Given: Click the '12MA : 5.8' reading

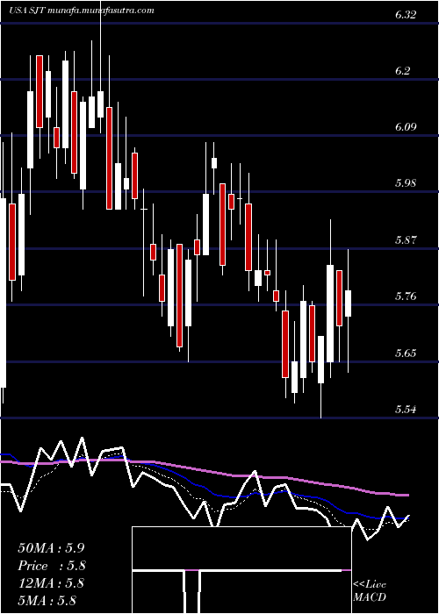Looking at the screenshot, I should point(51,583).
